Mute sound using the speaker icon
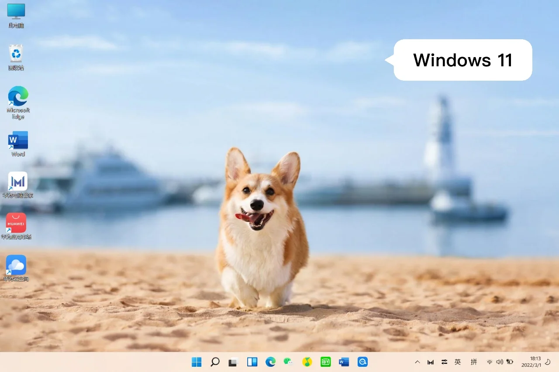The image size is (559, 372). coord(500,362)
